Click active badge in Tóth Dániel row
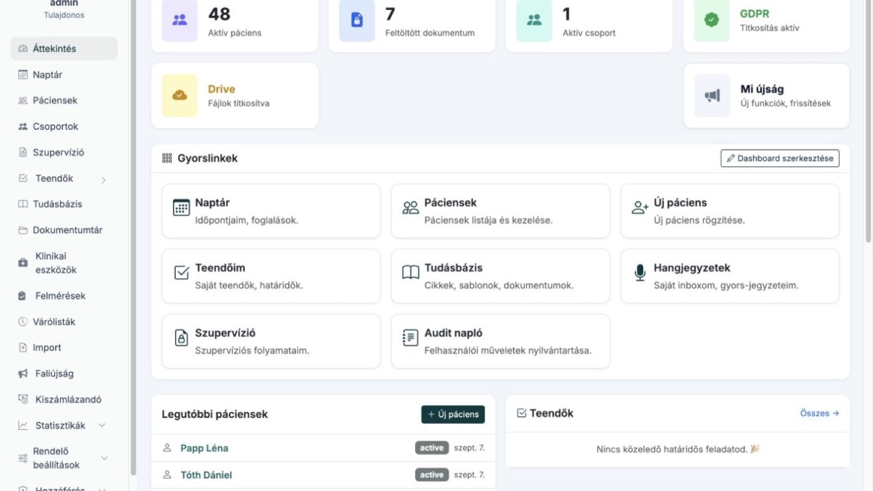873x491 pixels. pos(432,475)
